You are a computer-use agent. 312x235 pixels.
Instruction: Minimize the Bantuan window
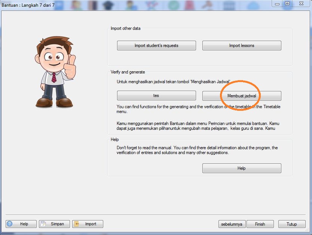277,4
